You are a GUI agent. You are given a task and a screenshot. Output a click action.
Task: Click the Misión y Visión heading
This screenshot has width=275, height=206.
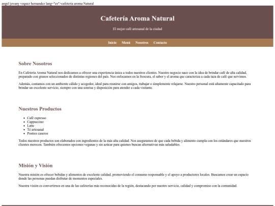point(36,165)
